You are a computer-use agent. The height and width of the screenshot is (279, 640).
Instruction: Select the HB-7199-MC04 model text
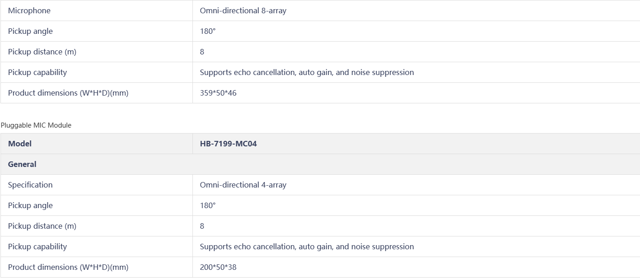(228, 144)
